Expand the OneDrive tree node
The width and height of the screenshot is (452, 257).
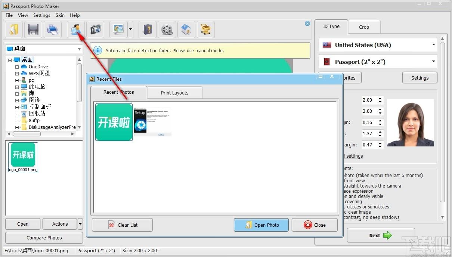click(17, 67)
